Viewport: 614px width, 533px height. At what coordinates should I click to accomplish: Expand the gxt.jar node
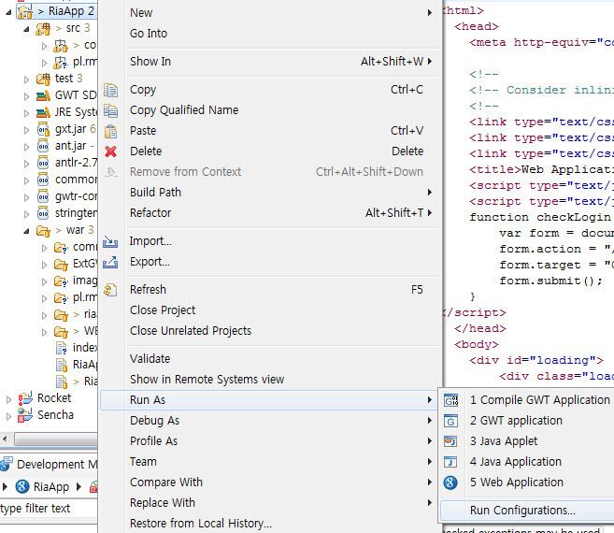click(26, 130)
